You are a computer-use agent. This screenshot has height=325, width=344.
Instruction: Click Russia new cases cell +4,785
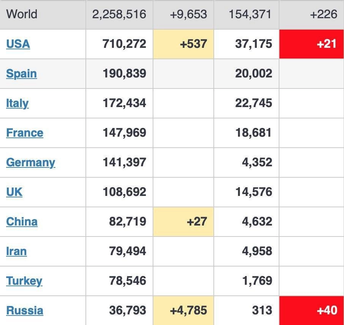point(184,311)
